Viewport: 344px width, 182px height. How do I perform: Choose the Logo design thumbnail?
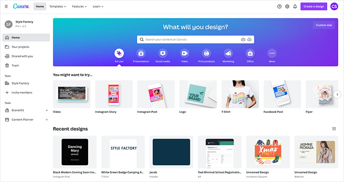pos(198,94)
